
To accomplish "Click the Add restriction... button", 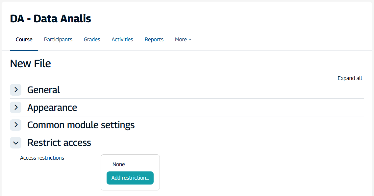I will point(130,178).
